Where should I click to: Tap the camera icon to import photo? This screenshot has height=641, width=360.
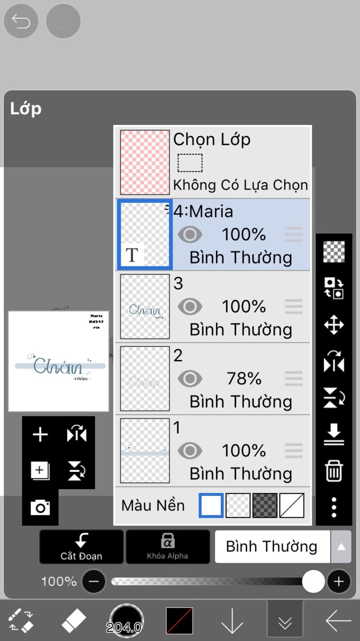pos(40,507)
